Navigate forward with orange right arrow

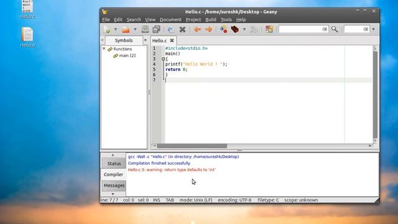point(208,29)
